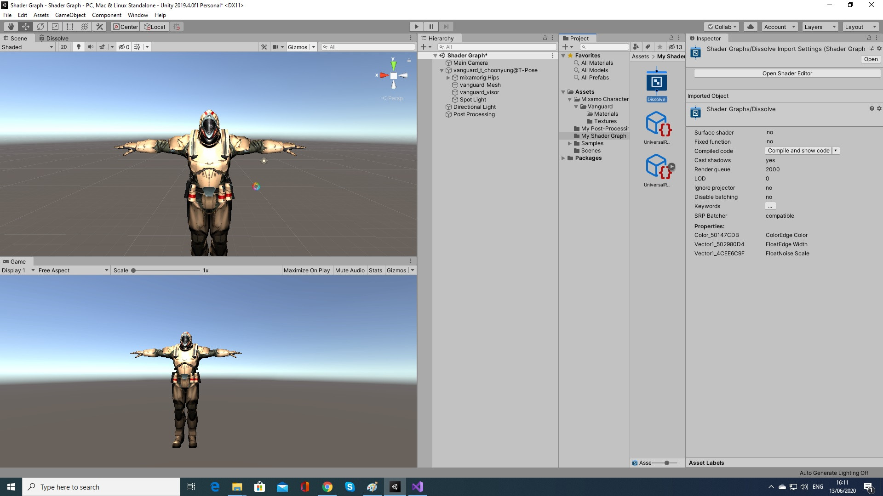Switch scene view to 2D mode

[64, 46]
